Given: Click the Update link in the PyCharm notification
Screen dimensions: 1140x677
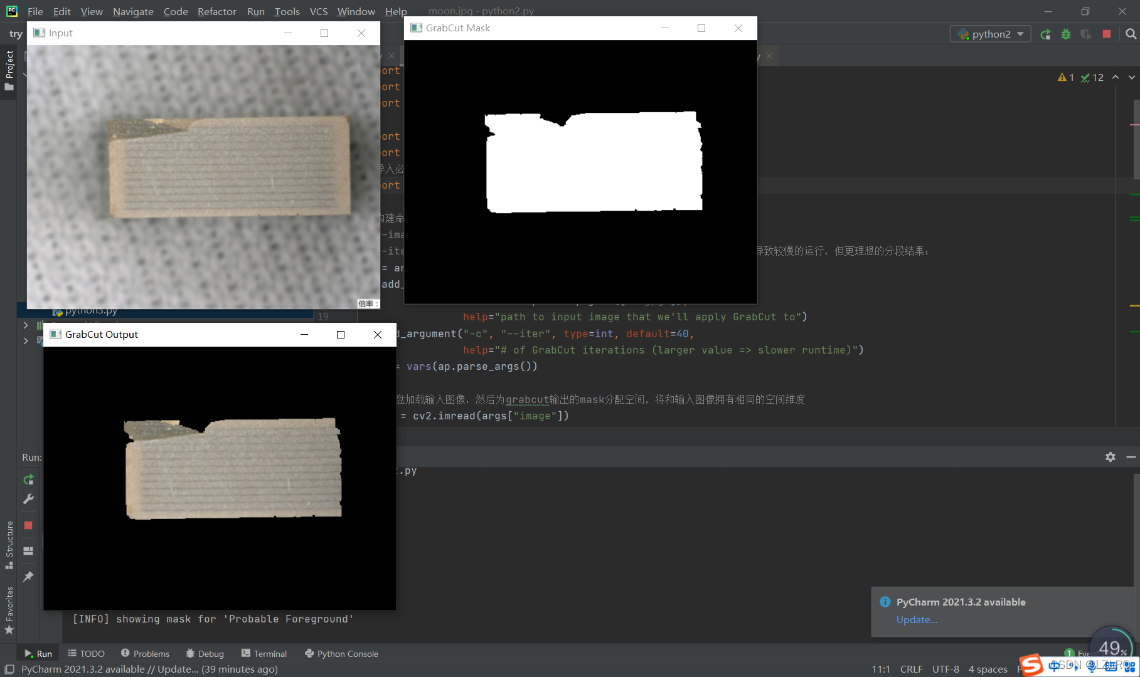Looking at the screenshot, I should coord(915,619).
